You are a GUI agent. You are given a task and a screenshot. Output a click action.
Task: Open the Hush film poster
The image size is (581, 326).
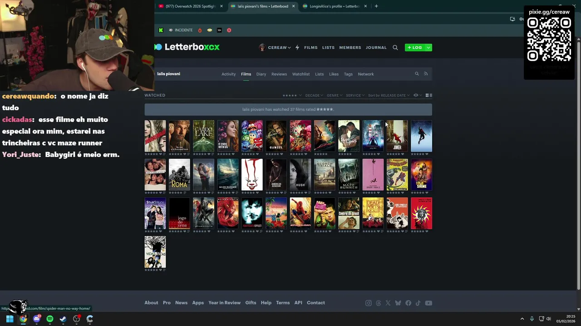click(300, 175)
